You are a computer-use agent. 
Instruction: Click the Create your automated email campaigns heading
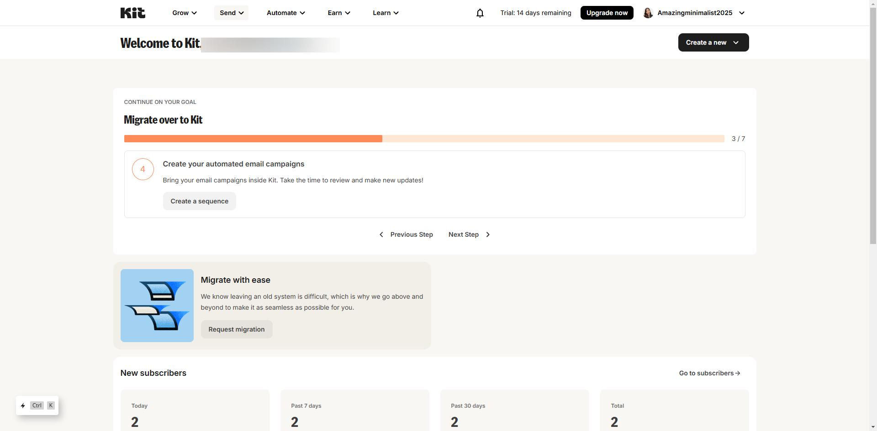233,164
